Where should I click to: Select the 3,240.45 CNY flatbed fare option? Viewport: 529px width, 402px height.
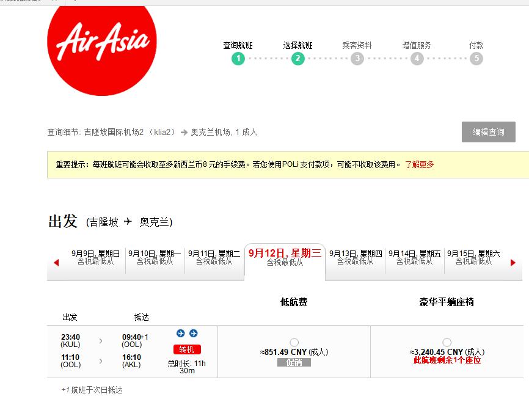(x=447, y=342)
